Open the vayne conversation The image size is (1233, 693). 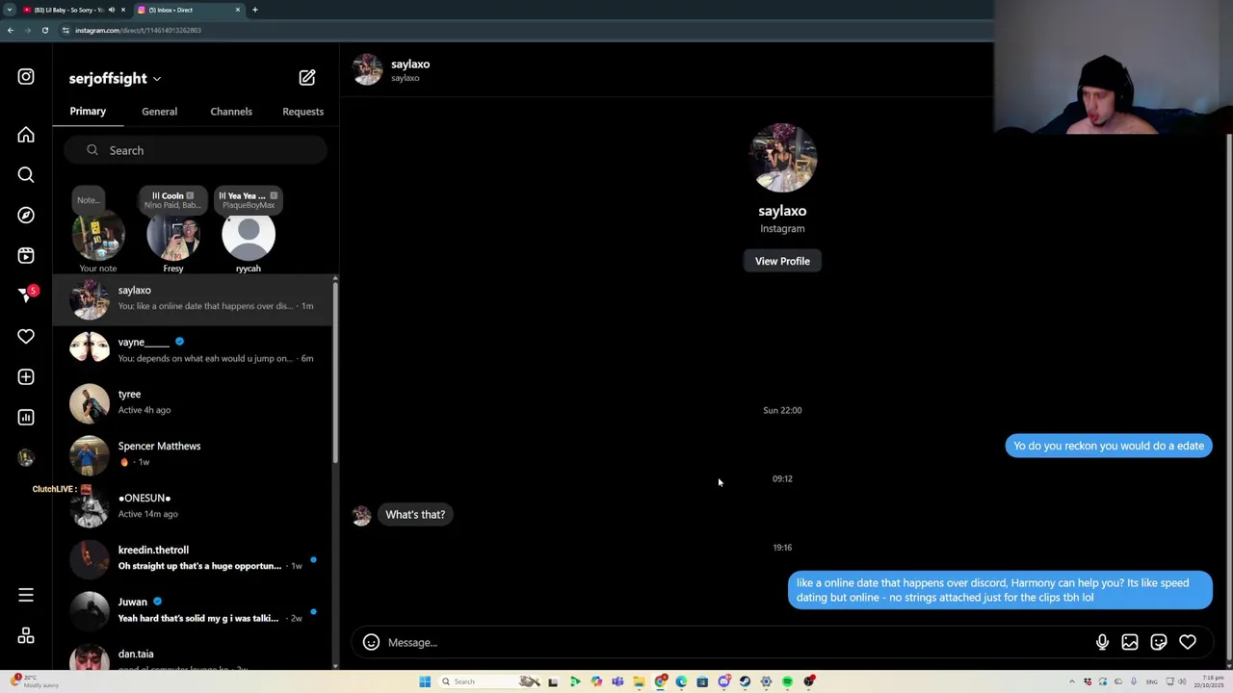[193, 350]
